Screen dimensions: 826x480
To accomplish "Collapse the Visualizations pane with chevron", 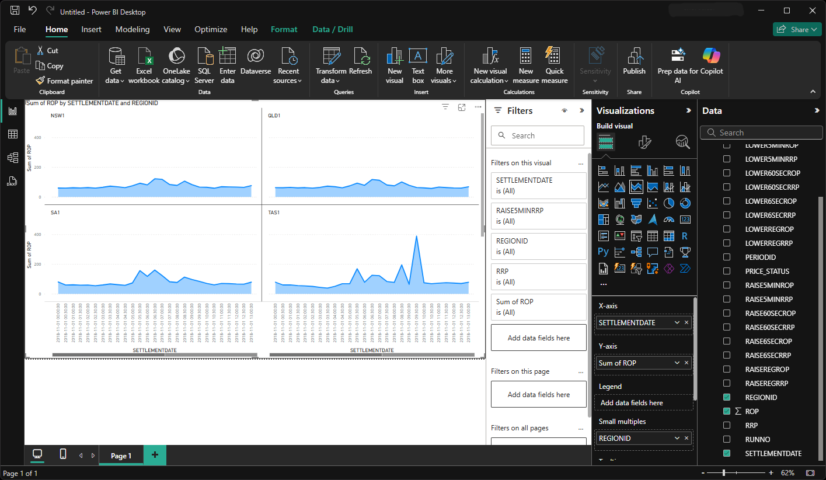I will coord(688,110).
